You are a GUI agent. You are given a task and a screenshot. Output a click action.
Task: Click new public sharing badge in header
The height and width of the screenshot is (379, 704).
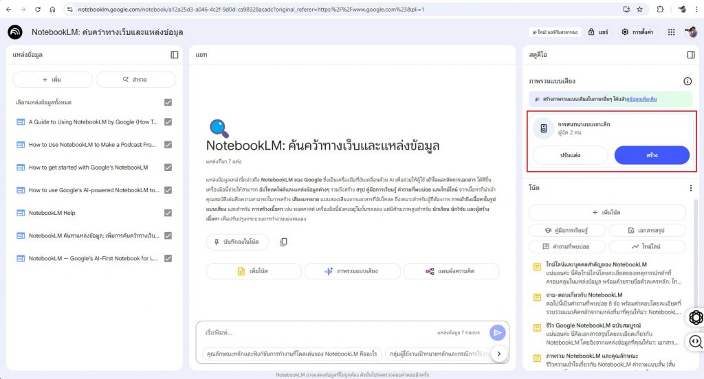click(555, 32)
